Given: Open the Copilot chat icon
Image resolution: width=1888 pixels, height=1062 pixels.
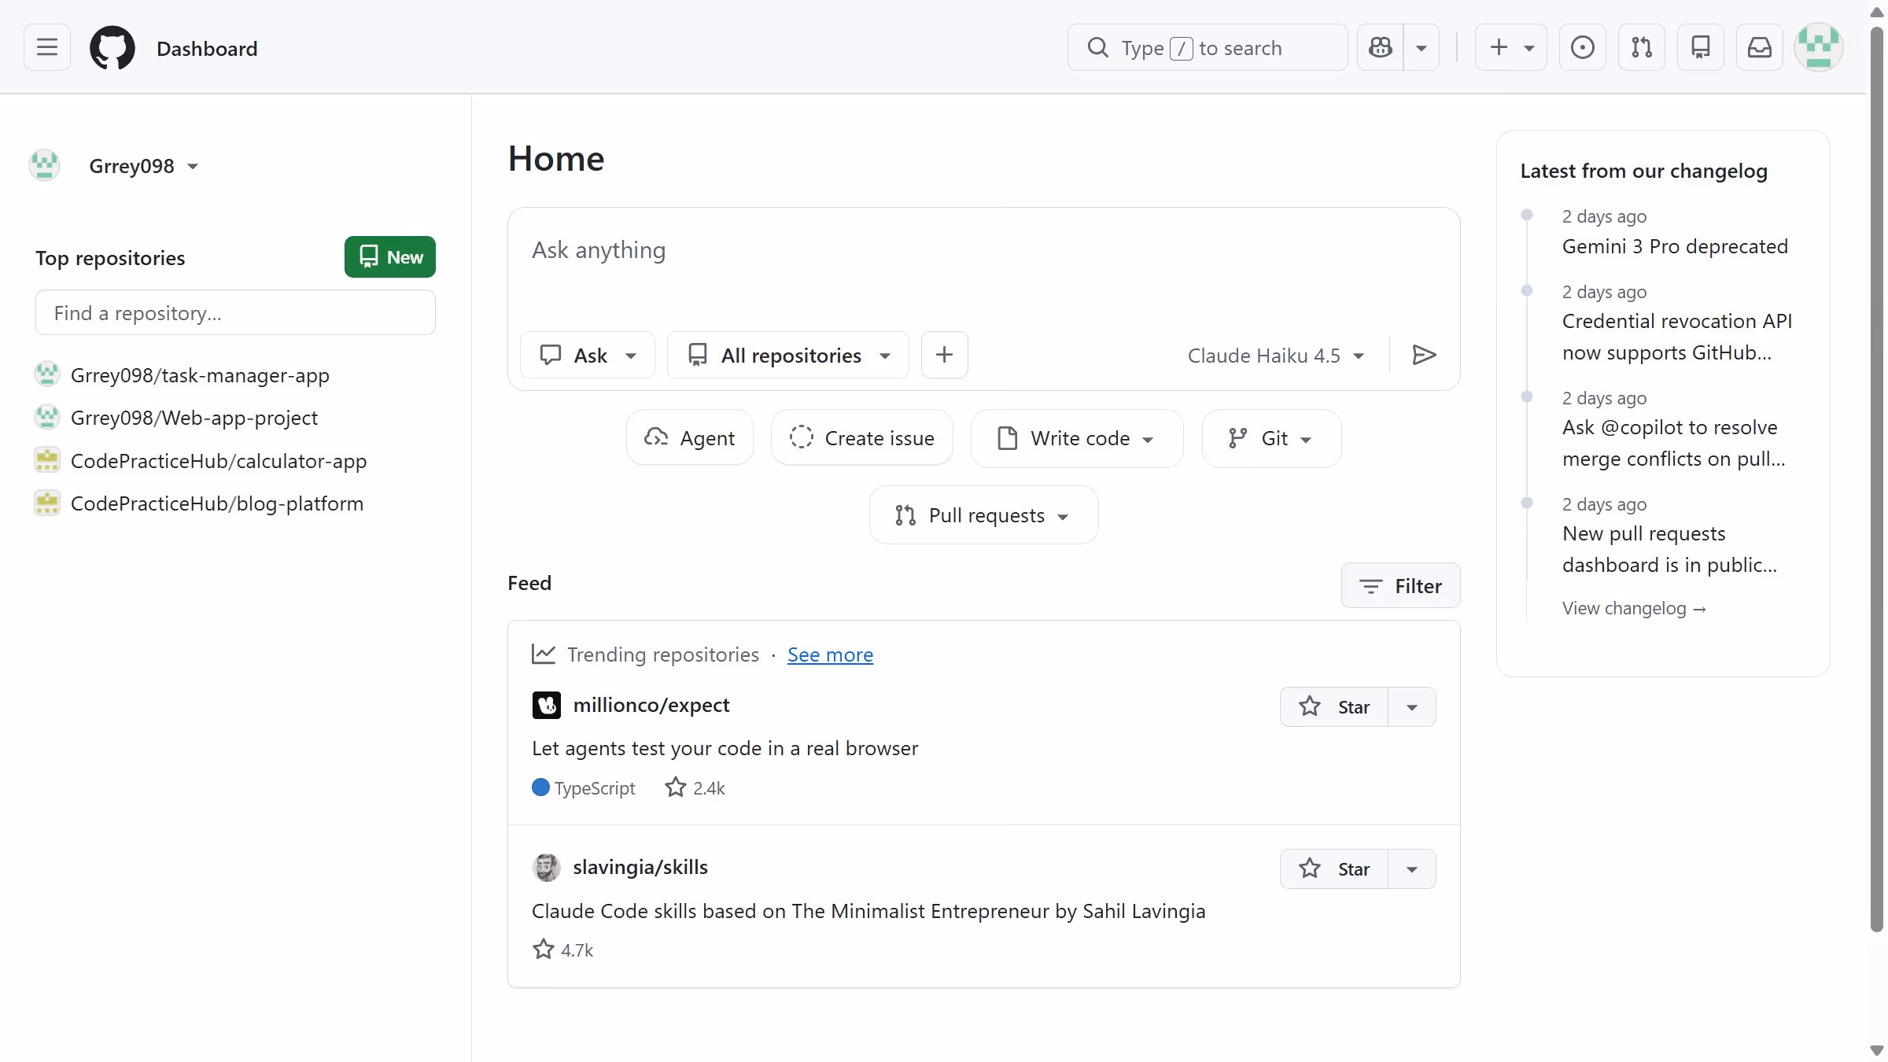Looking at the screenshot, I should pos(1381,48).
